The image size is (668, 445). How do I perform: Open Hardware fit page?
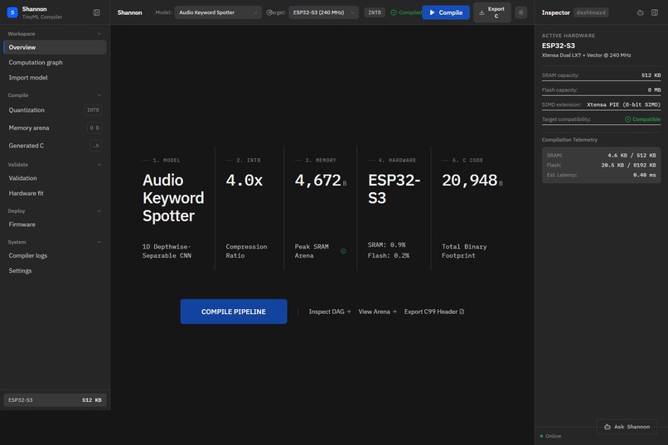pos(55,193)
